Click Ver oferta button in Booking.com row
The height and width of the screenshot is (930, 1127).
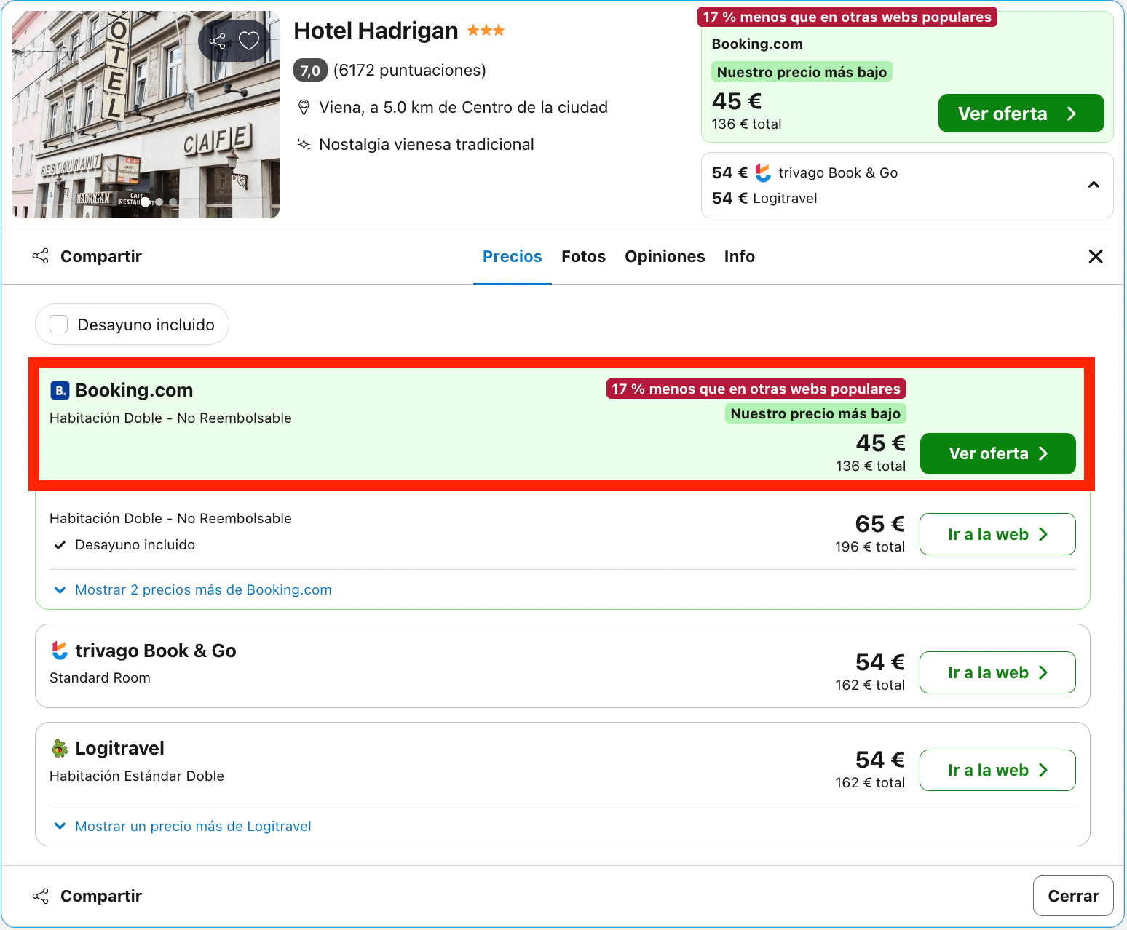[x=997, y=453]
